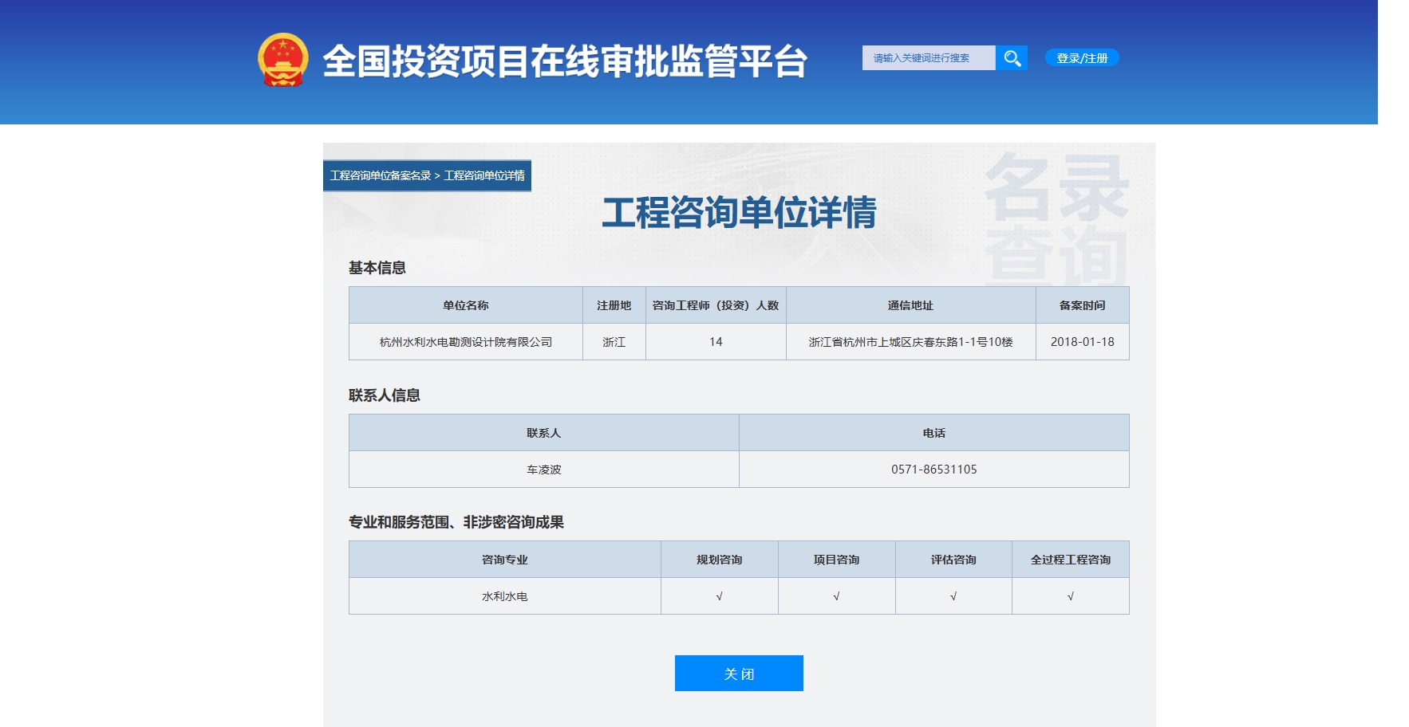Image resolution: width=1409 pixels, height=727 pixels.
Task: Click the magnifier search icon button
Action: pos(1012,58)
